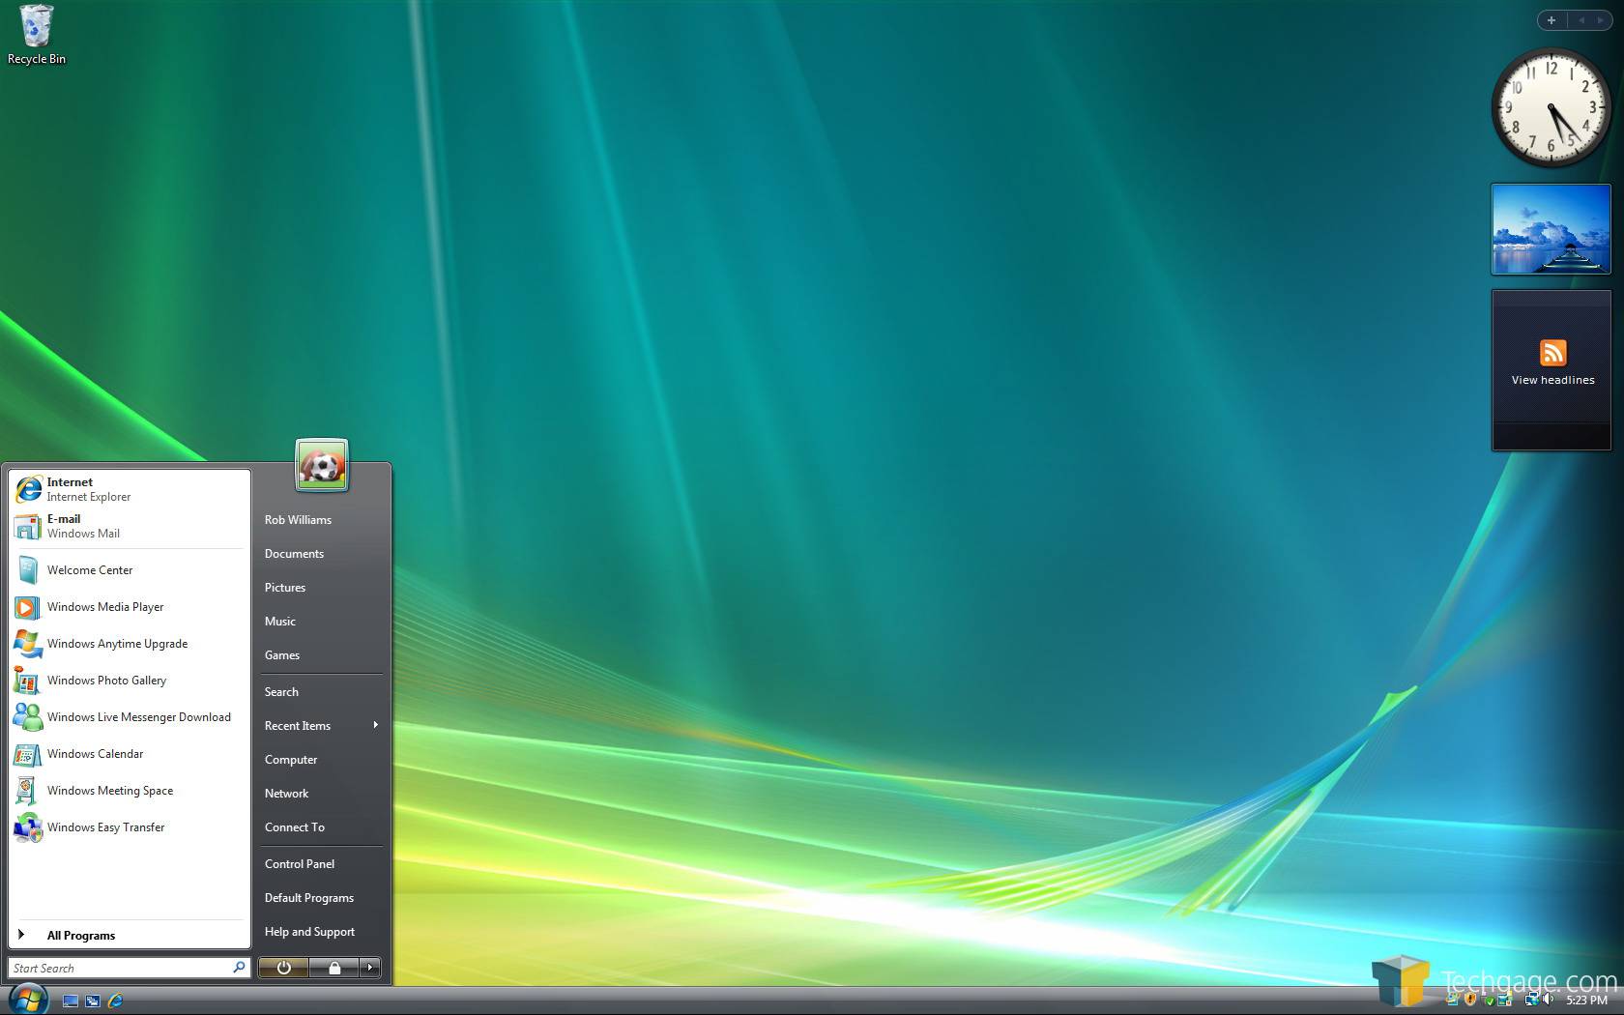Launch Windows Easy Transfer

click(130, 827)
